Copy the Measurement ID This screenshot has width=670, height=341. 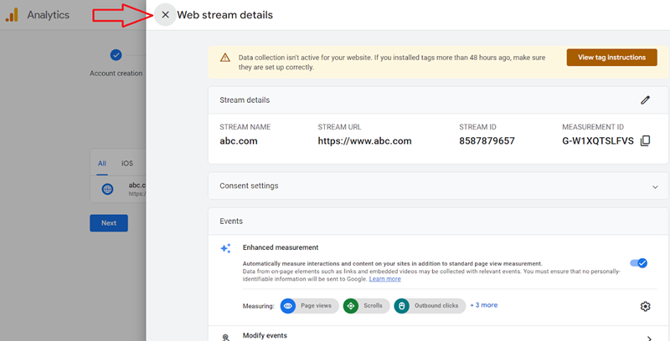[x=645, y=141]
